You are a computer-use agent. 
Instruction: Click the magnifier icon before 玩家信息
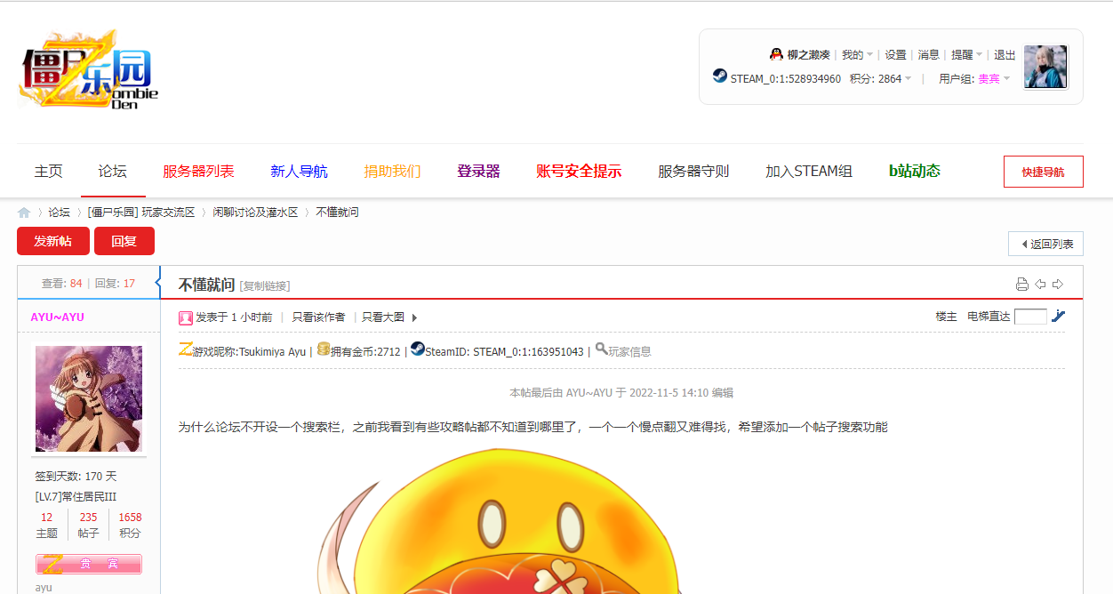[601, 349]
